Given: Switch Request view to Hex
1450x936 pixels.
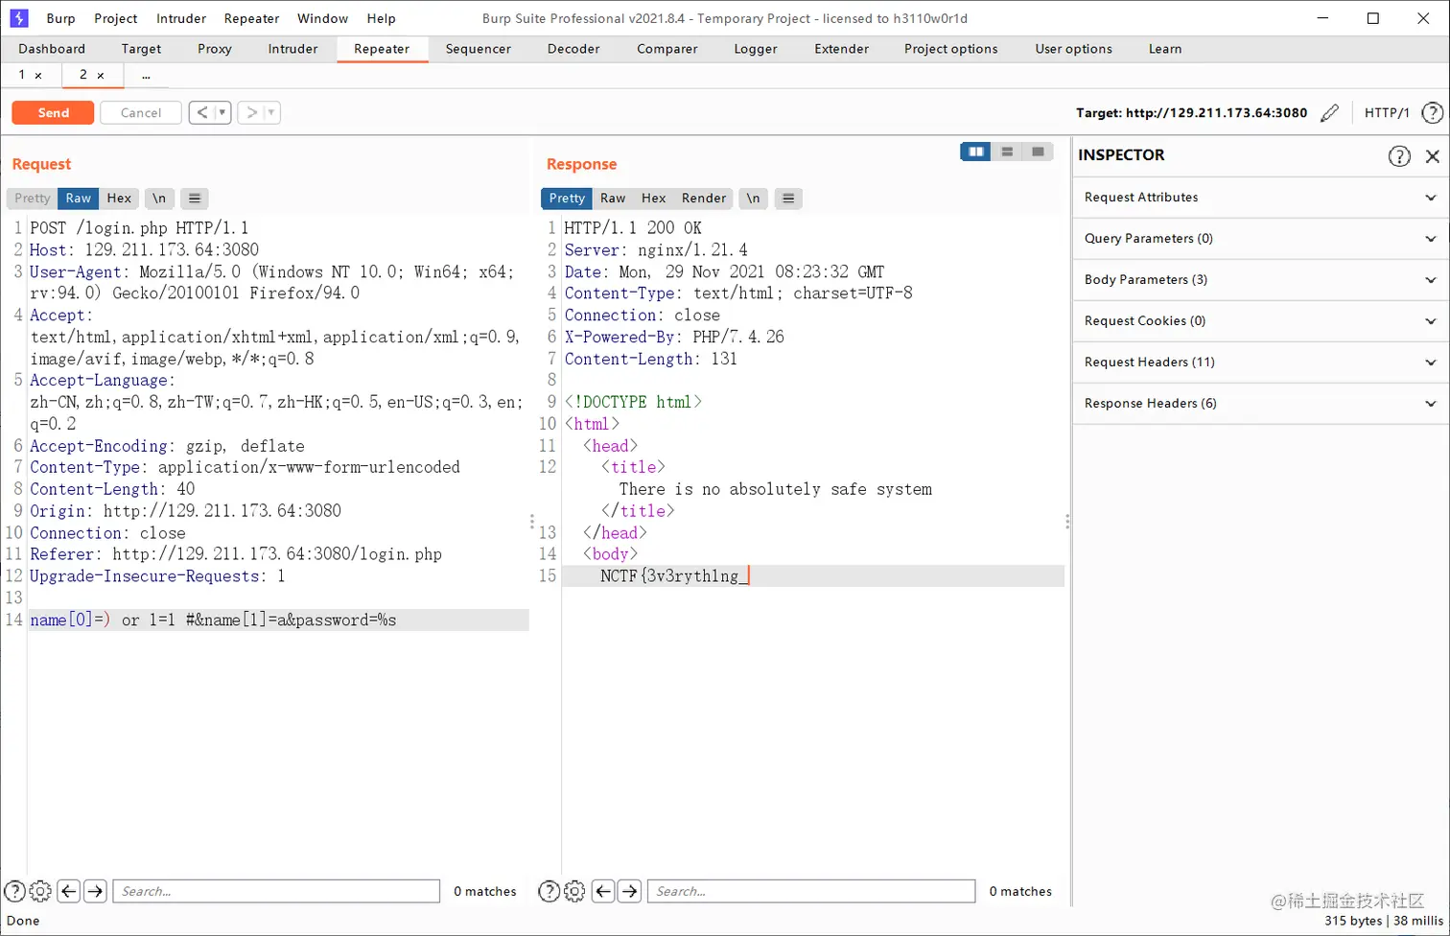Looking at the screenshot, I should 119,199.
